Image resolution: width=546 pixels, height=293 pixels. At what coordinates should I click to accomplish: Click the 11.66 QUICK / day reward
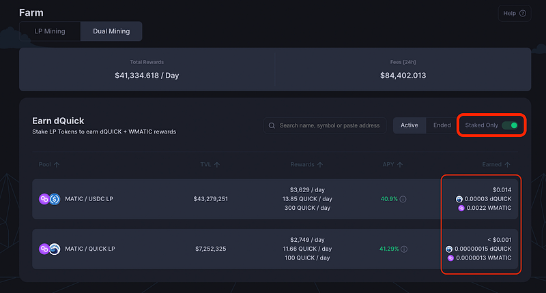point(307,249)
